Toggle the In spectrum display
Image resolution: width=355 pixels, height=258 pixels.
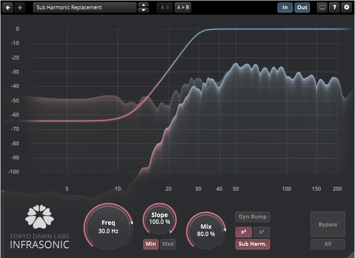tap(285, 7)
